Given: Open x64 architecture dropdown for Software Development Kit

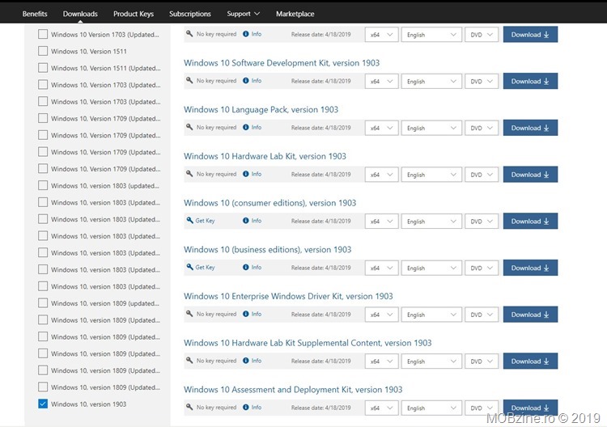Looking at the screenshot, I should coord(382,81).
